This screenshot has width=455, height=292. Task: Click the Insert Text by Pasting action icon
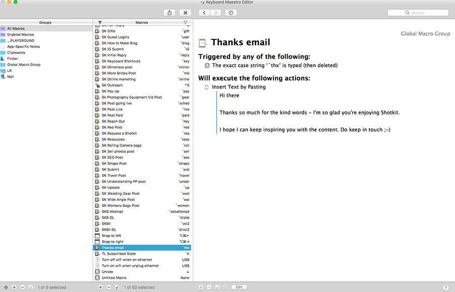pyautogui.click(x=207, y=87)
